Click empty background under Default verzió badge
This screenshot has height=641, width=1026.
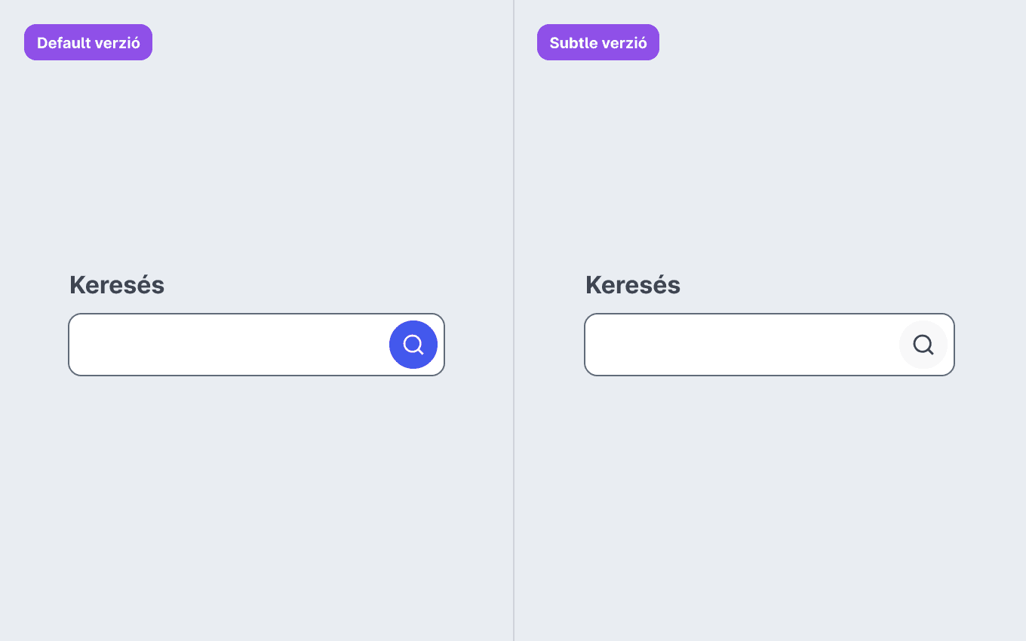(x=88, y=151)
